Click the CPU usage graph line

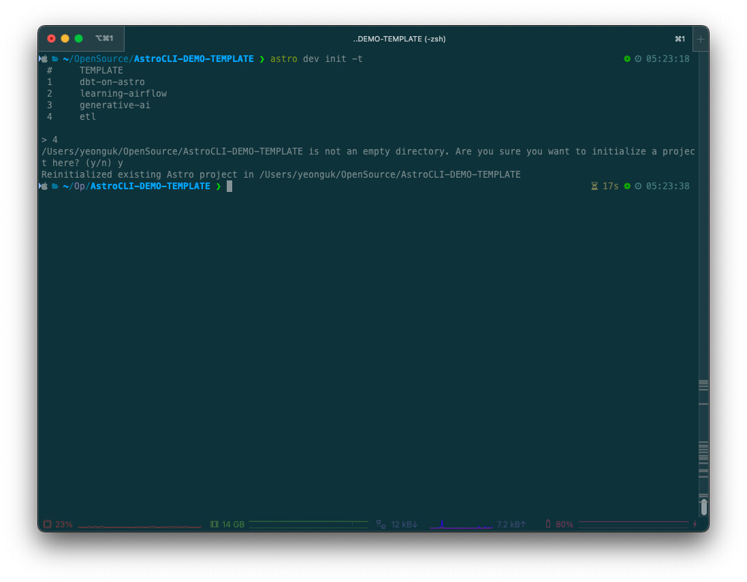coord(140,526)
